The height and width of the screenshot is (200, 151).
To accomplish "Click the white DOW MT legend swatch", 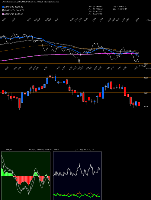I will pyautogui.click(x=3, y=10).
